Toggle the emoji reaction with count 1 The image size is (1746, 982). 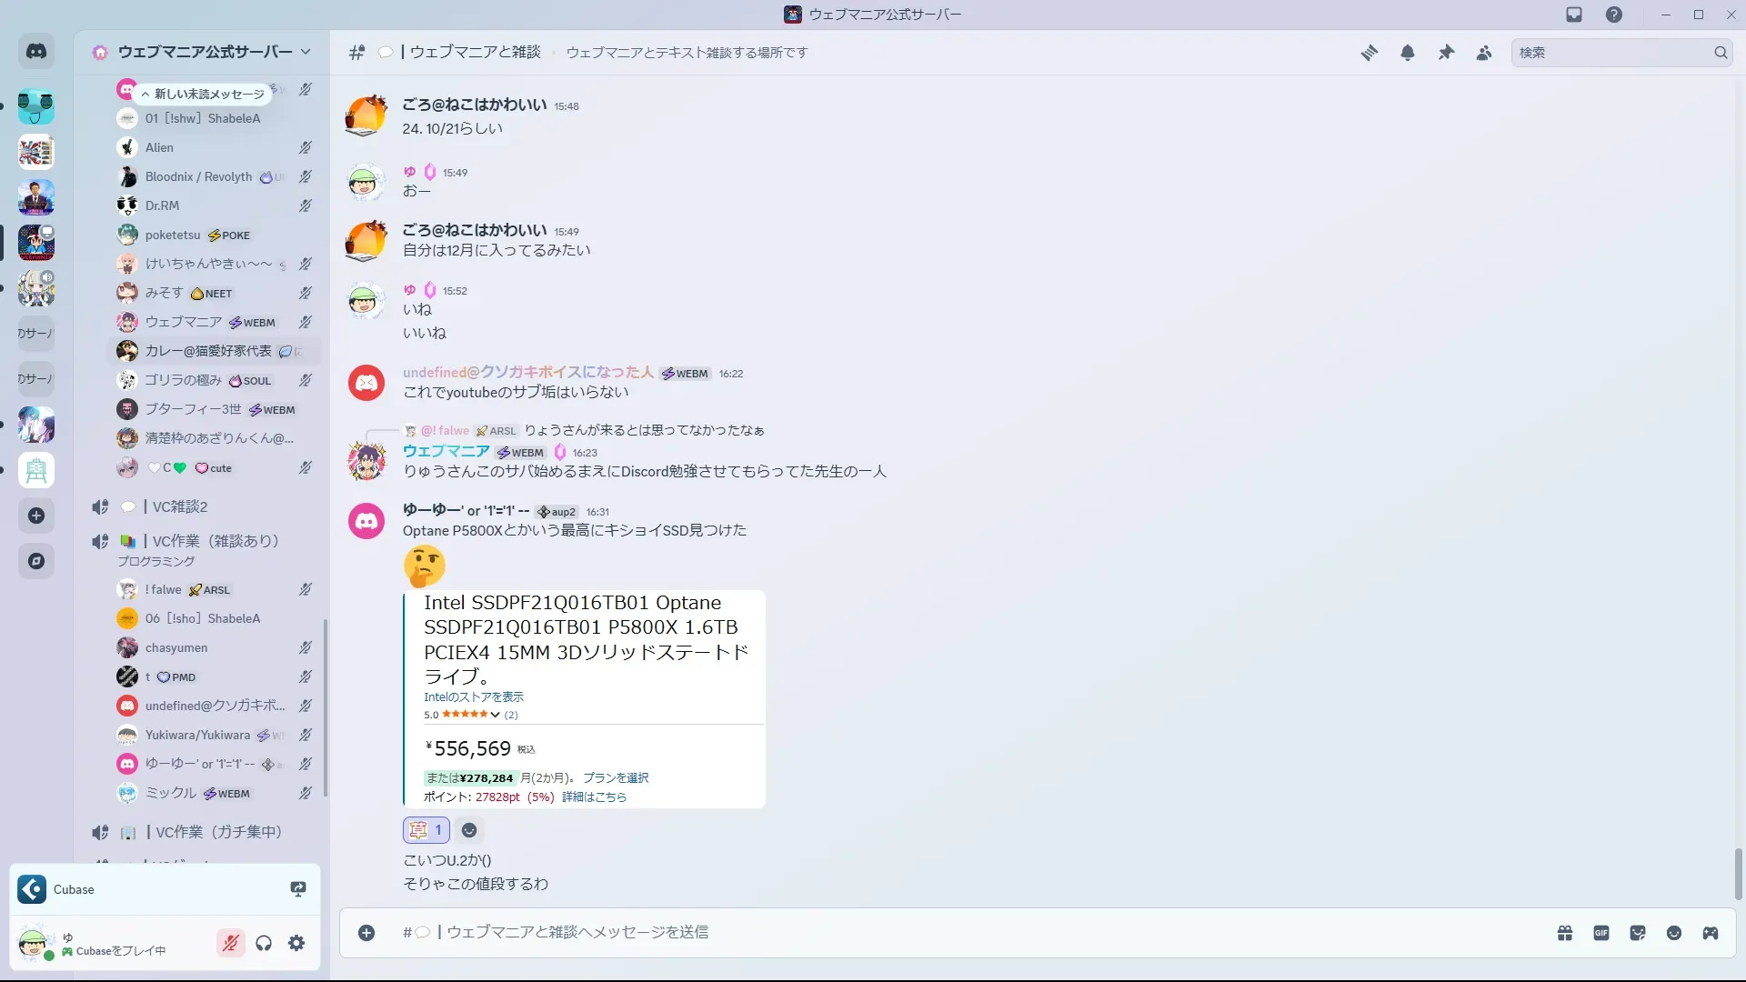tap(426, 829)
